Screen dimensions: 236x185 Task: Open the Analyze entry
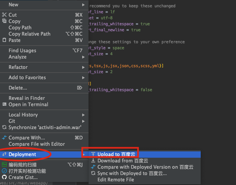click(x=44, y=57)
